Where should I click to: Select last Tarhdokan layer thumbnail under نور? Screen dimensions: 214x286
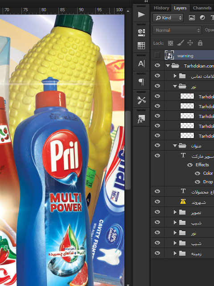(187, 135)
